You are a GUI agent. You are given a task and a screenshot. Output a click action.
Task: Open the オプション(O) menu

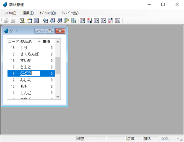(x=48, y=13)
